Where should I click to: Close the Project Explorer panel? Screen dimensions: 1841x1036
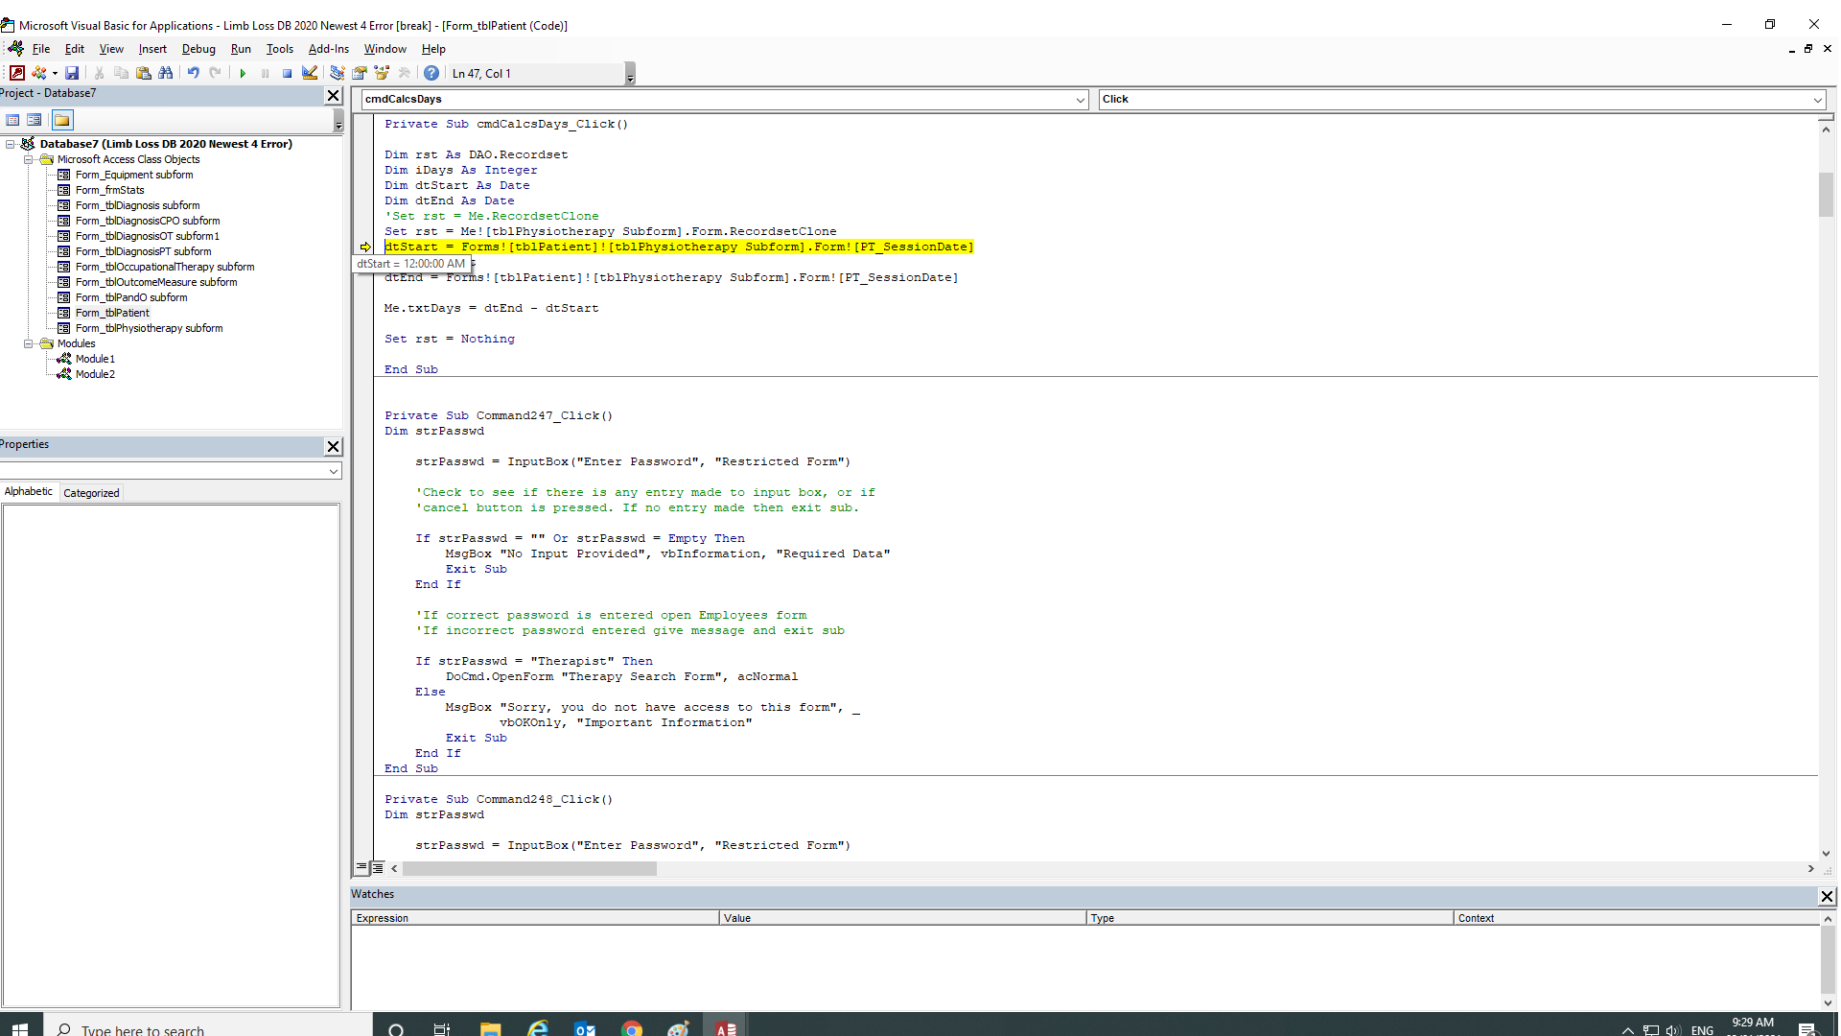pyautogui.click(x=333, y=95)
